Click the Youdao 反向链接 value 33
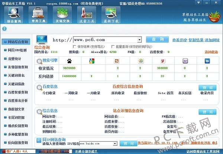This screenshot has width=223, height=154. [162, 76]
